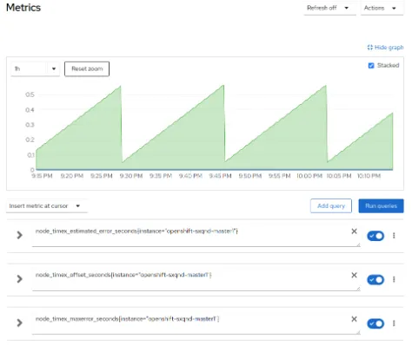This screenshot has width=412, height=345.
Task: Click the Add query button
Action: coord(331,206)
